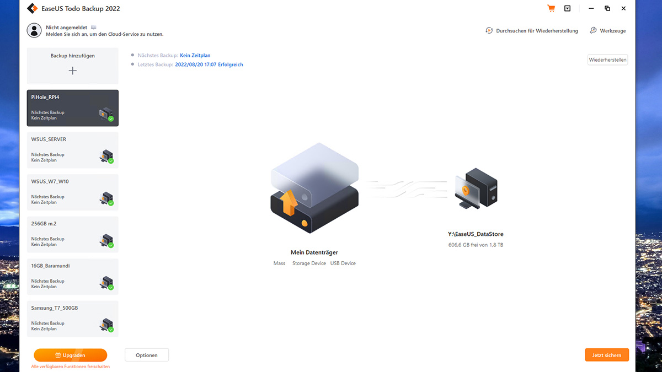Open the title bar dropdown menu icon

tap(568, 8)
